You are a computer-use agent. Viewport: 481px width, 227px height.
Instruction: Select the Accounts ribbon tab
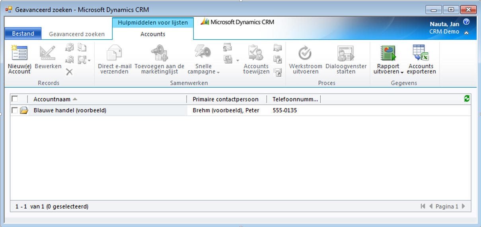tap(153, 34)
